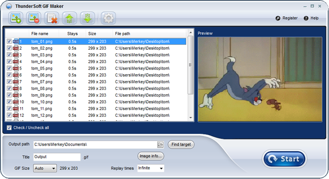Viewport: 329px width, 179px height.
Task: Move selected file down with green arrow
Action: (x=88, y=18)
